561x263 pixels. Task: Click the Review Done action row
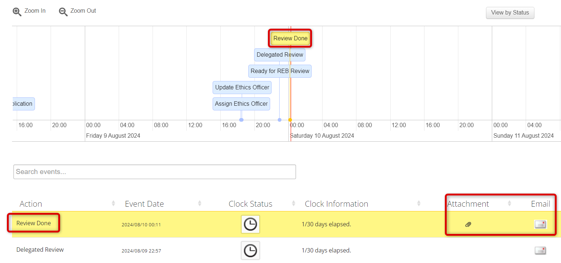point(33,223)
